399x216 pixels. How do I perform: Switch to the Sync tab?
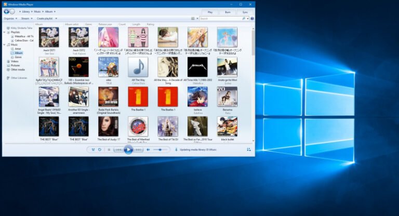coord(245,11)
